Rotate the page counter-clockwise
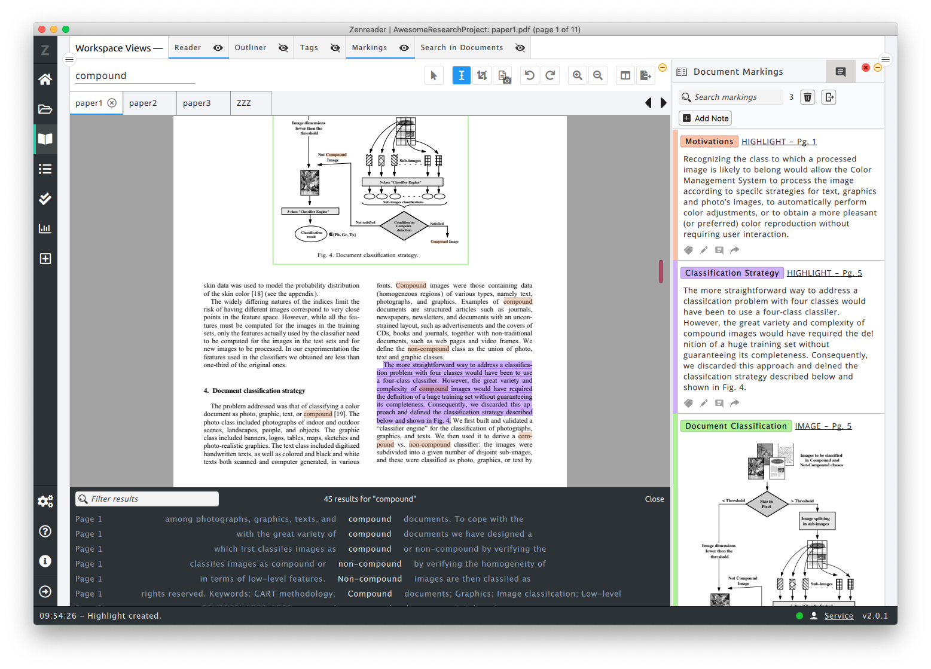The image size is (931, 669). click(529, 75)
